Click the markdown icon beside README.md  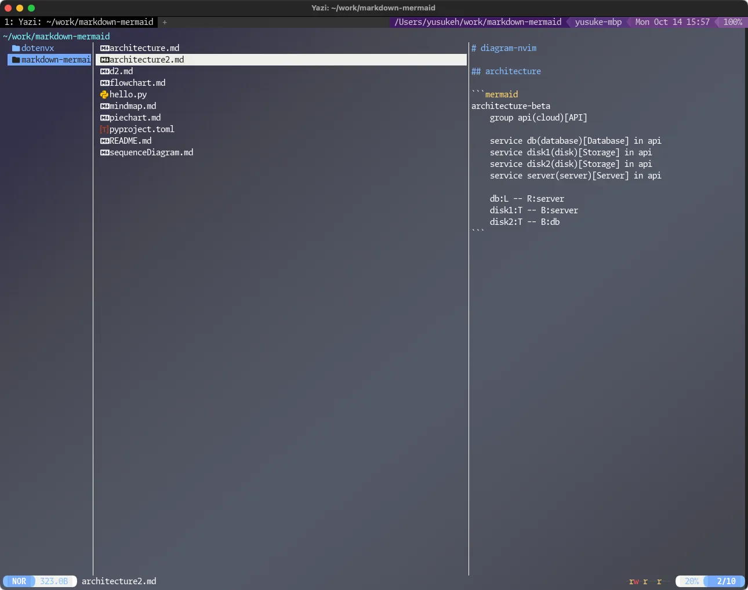[104, 141]
